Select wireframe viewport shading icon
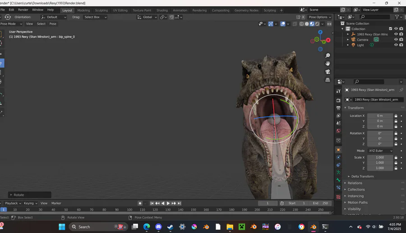Viewport: 406px width, 233px height. click(x=301, y=24)
